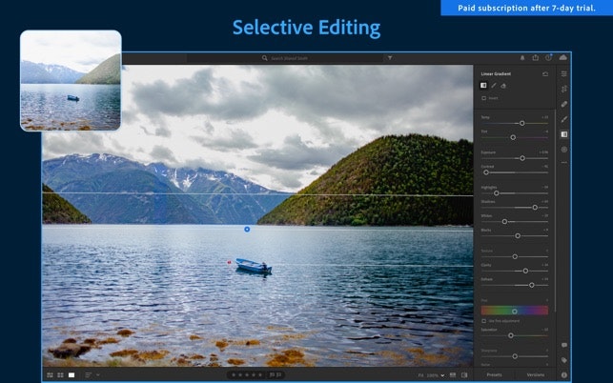Viewport: 613px width, 383px height.
Task: Open the help icon with blue dot
Action: (549, 57)
